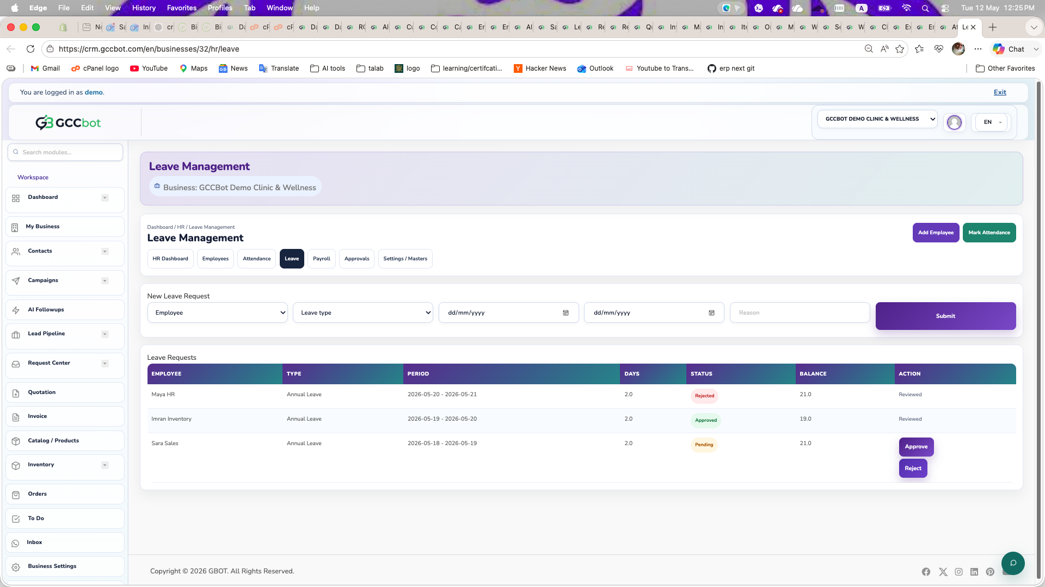Click the Inbox WhatsApp icon
Screen dimensions: 1045x587
[x=15, y=543]
